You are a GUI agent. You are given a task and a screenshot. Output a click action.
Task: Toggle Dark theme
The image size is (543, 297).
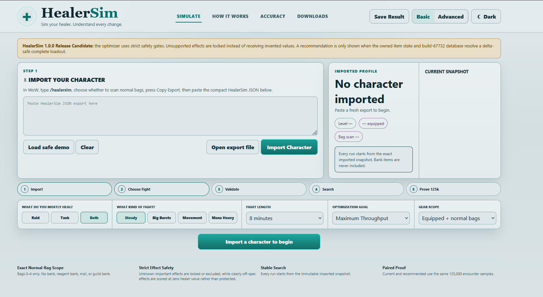tap(486, 17)
